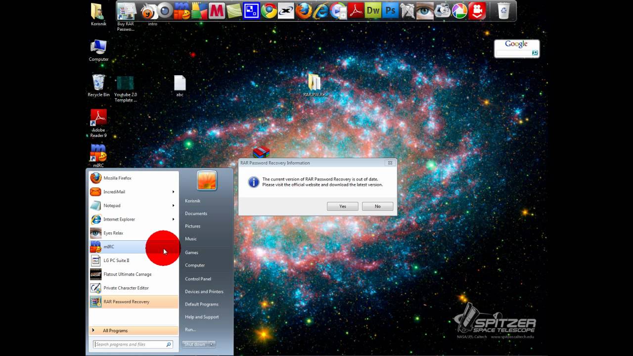Open the Korisnik user folder link
The height and width of the screenshot is (356, 633).
(192, 201)
